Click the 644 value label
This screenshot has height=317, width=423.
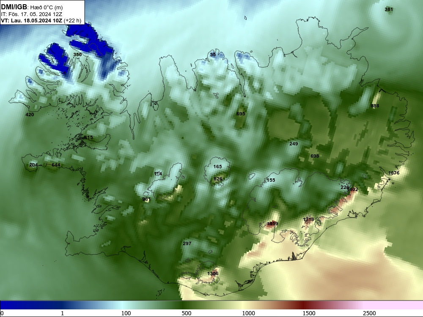point(56,165)
